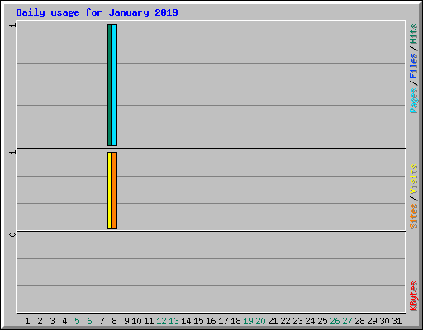Click day 2 on the x-axis
Screen dimensions: 423x330
pos(40,321)
